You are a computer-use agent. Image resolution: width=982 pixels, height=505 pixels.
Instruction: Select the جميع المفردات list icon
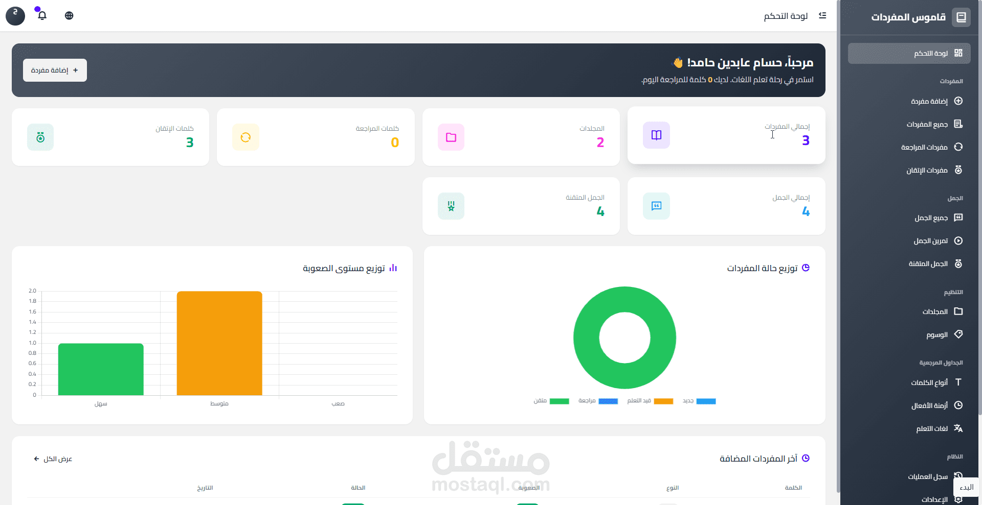click(958, 124)
